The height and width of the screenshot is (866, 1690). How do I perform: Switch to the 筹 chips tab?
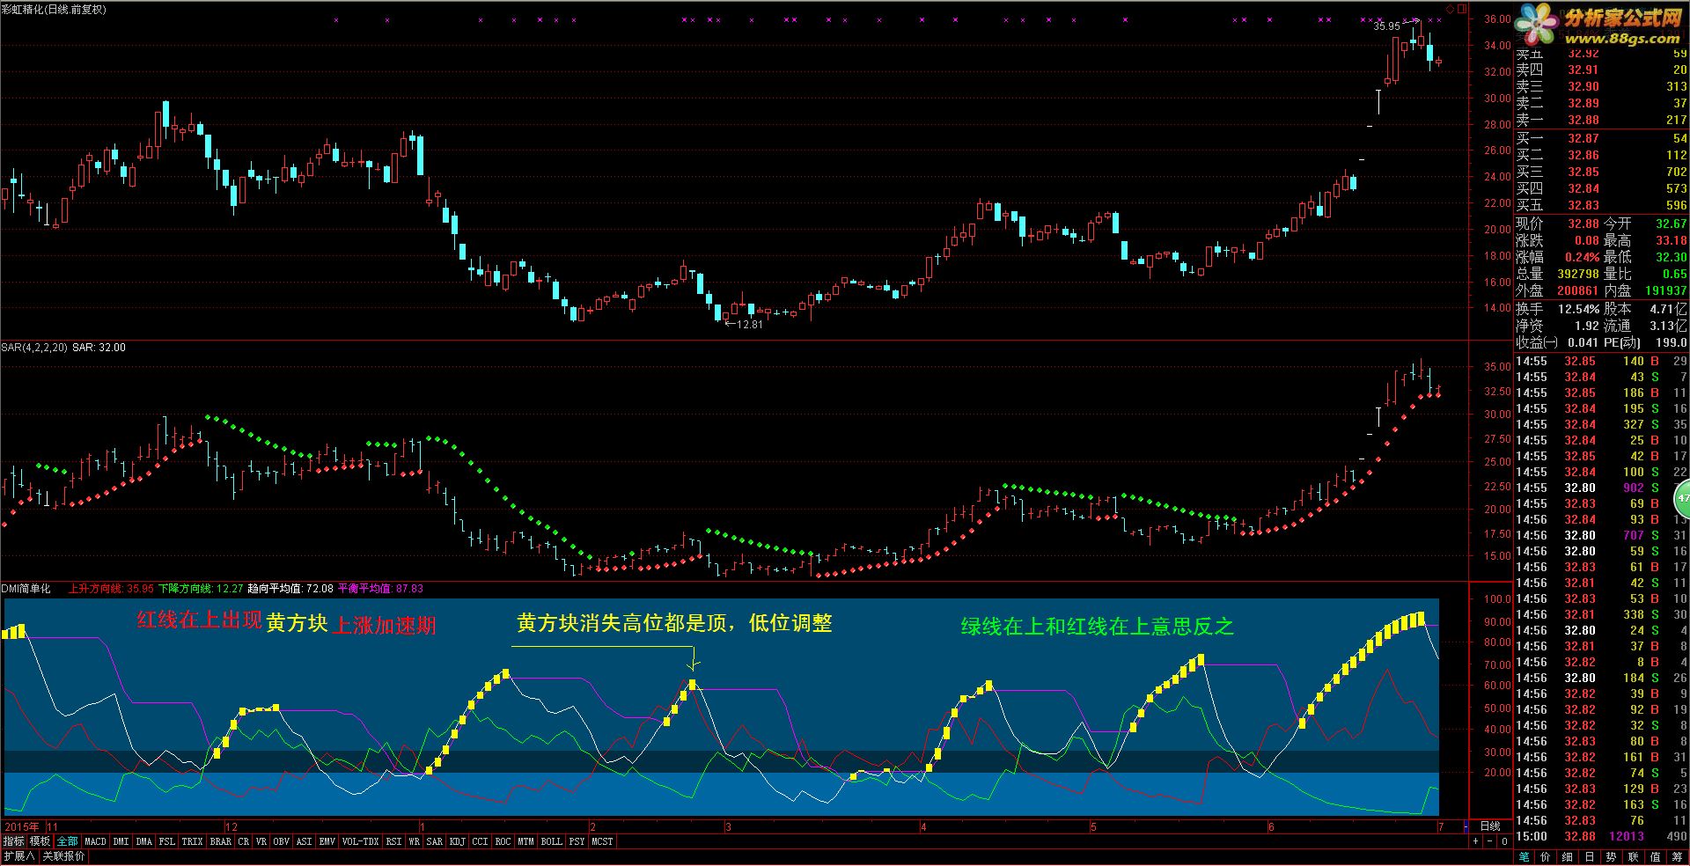tap(1677, 856)
